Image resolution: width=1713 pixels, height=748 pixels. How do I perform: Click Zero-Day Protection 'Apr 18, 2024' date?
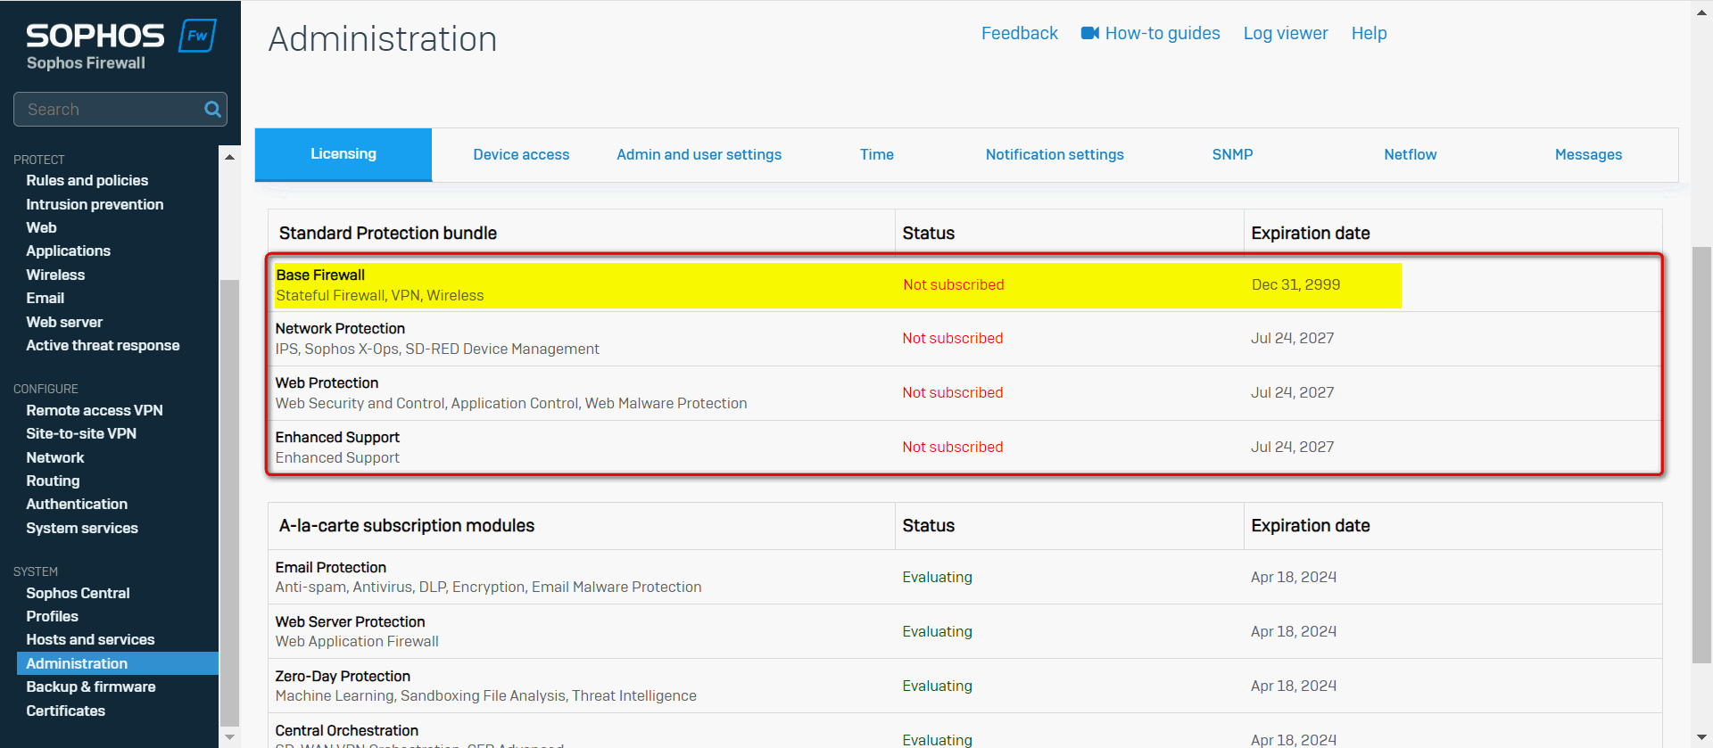point(1293,686)
